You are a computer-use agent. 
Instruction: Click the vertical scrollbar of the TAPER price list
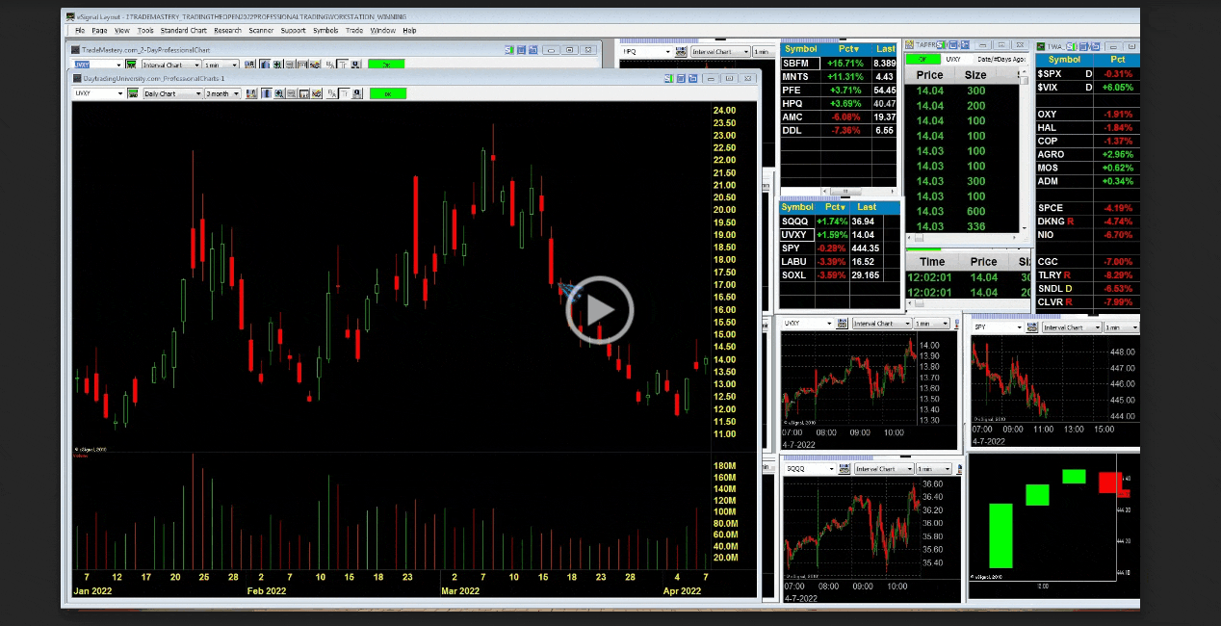(1024, 154)
